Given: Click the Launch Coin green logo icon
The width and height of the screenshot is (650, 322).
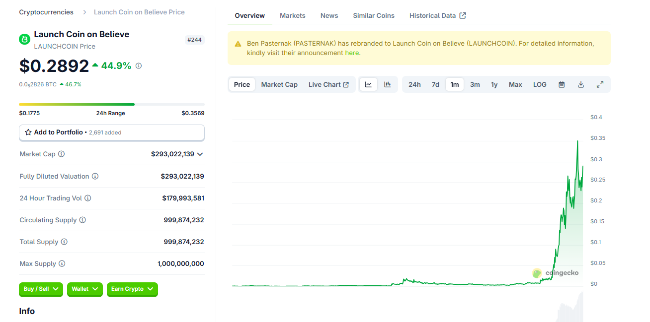Looking at the screenshot, I should (24, 39).
